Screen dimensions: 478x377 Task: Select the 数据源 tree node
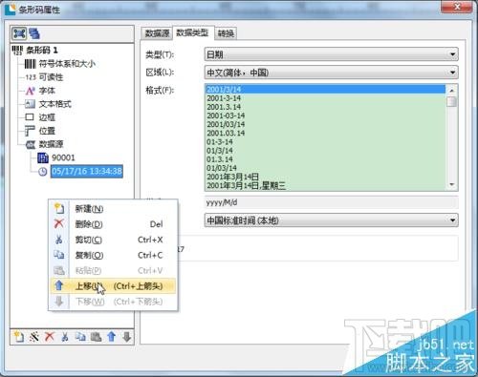coord(51,144)
